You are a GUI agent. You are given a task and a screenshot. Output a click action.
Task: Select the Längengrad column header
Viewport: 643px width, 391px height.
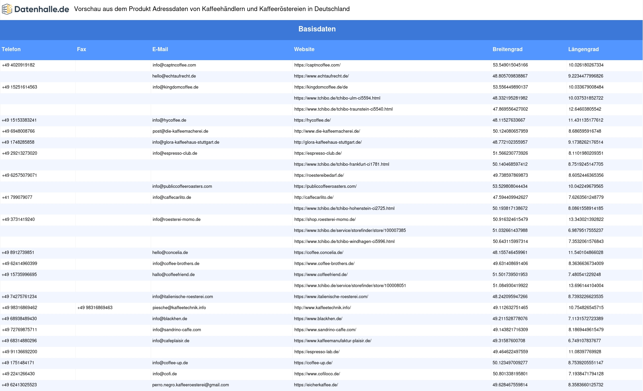point(583,49)
